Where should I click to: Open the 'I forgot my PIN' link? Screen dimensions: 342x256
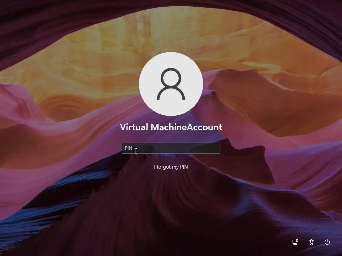(171, 167)
